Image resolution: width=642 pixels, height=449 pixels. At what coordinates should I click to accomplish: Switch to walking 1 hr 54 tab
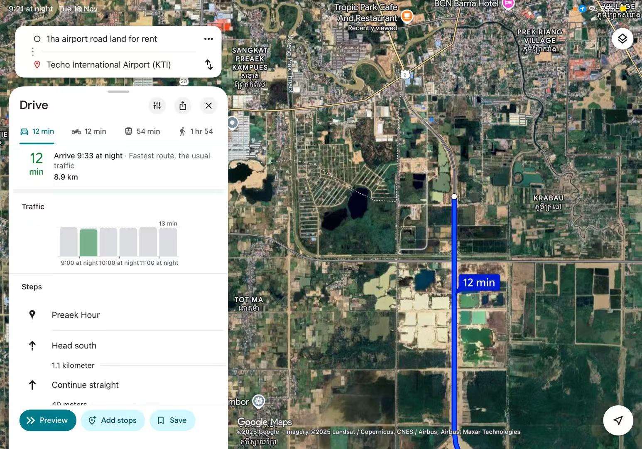(196, 131)
